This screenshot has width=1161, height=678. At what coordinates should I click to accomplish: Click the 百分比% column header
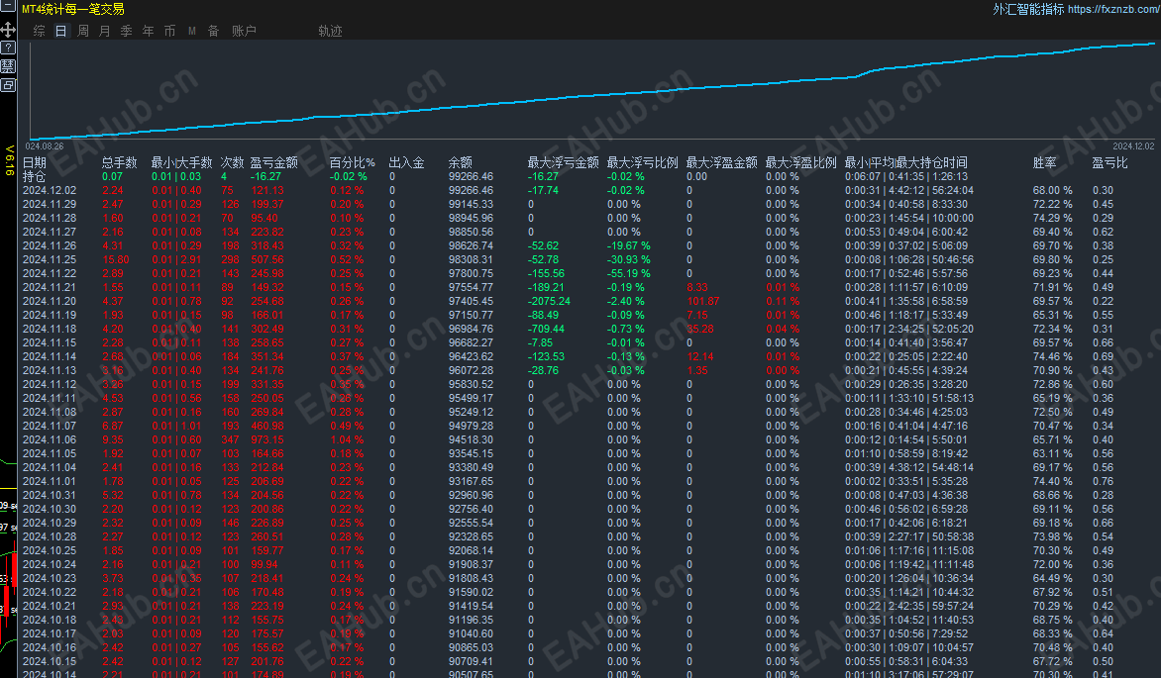click(352, 163)
